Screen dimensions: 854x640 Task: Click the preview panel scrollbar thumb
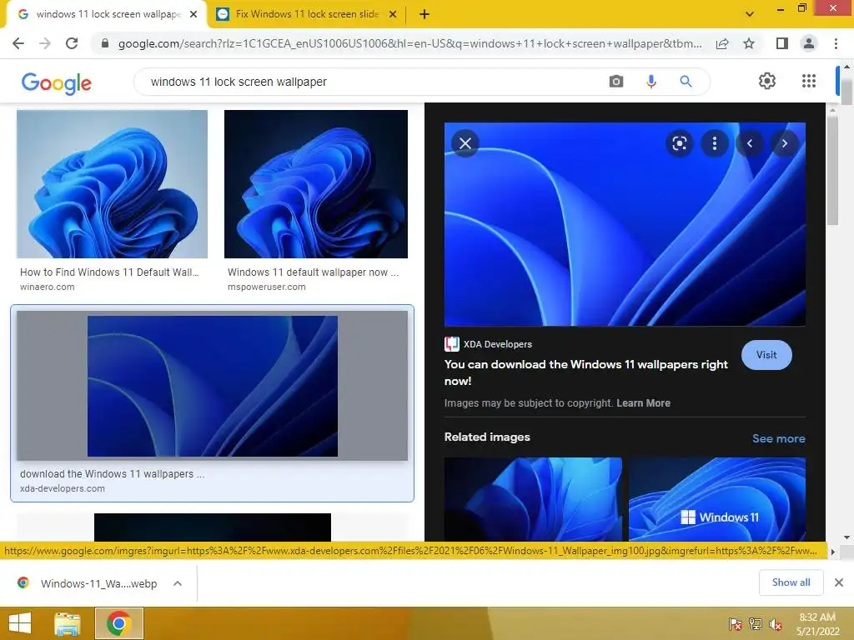click(x=832, y=170)
